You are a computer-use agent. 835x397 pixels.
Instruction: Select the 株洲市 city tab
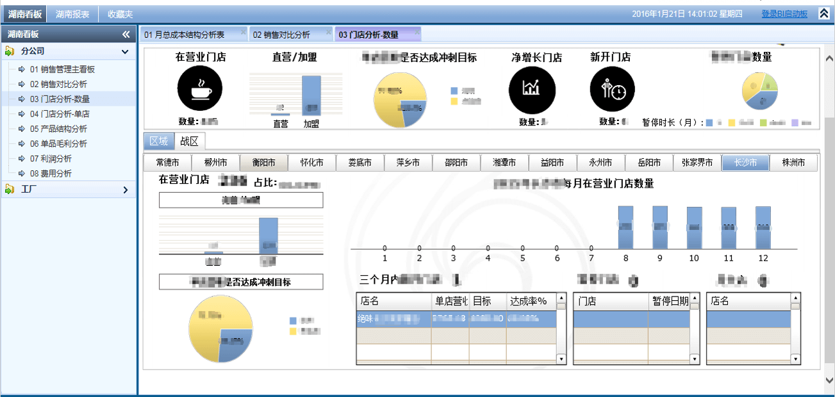click(x=793, y=163)
